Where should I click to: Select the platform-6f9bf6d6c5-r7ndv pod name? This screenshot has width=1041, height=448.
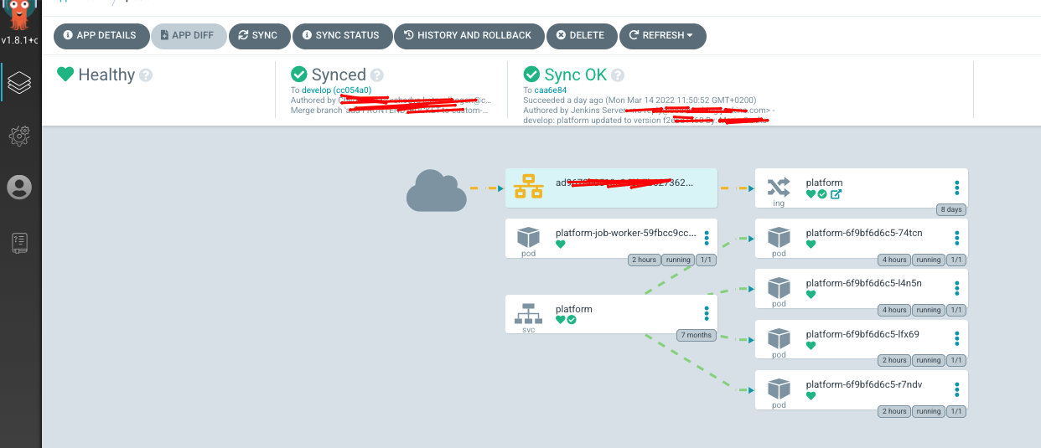(864, 384)
